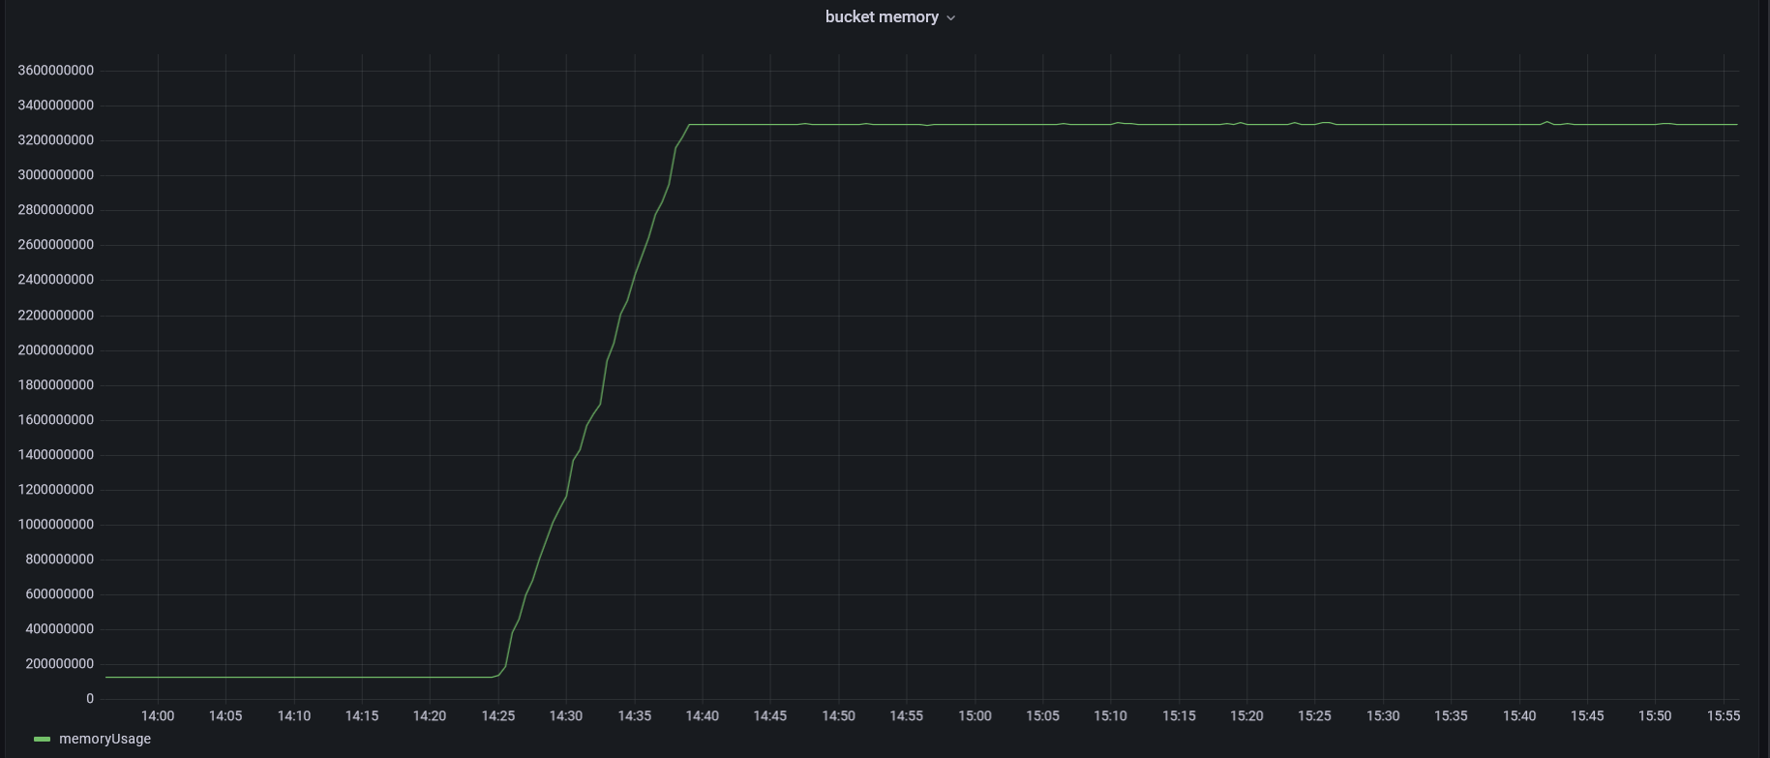Click the 15:30 time axis label
Image resolution: width=1770 pixels, height=758 pixels.
click(1383, 716)
